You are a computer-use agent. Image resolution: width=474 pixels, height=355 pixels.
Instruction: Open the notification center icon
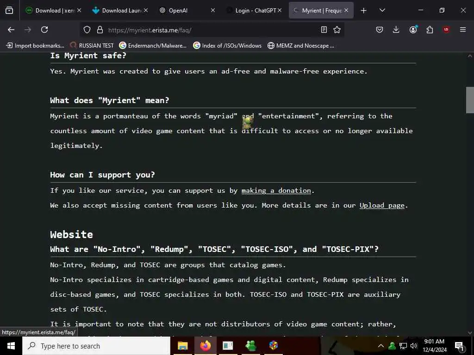459,346
